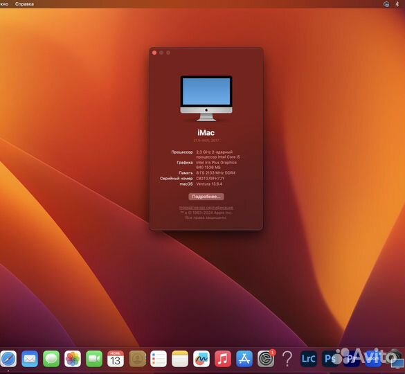Launch the Notes app

(180, 359)
